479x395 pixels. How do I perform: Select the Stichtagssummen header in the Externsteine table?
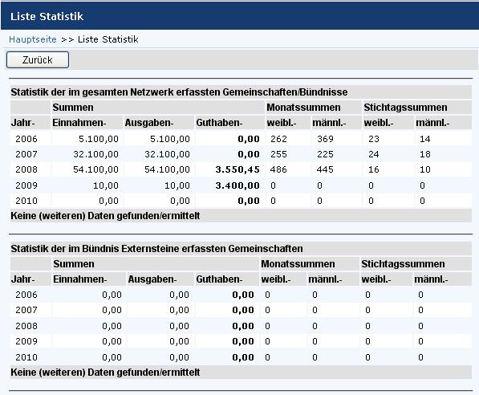(403, 264)
